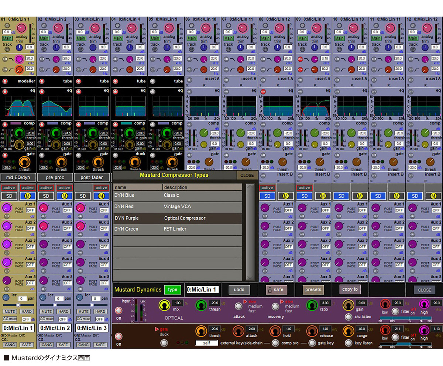443x366 pixels.
Task: Adjust the channel 01 pan slider
Action: (x=18, y=305)
